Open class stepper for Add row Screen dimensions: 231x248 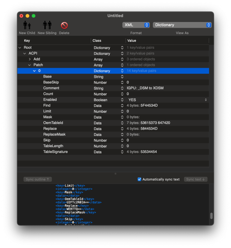122,59
